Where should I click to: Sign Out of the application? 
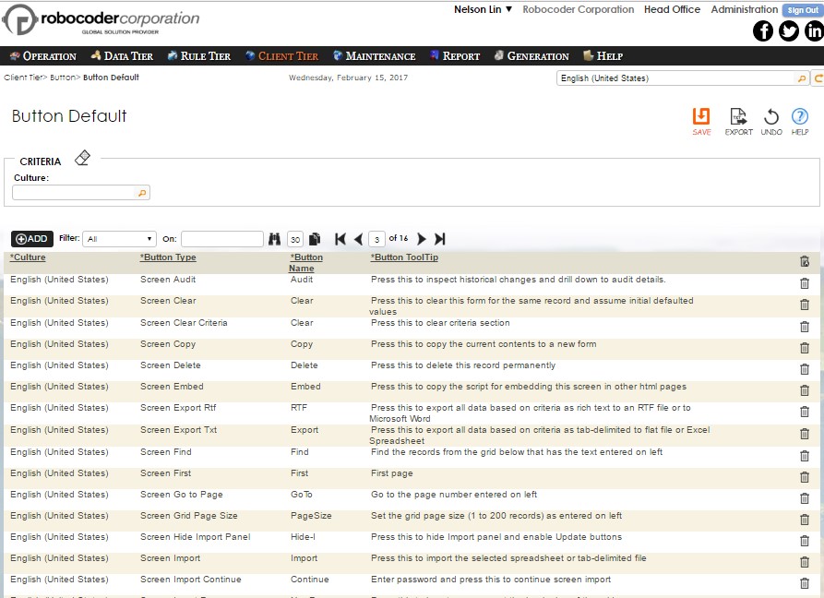(x=802, y=9)
